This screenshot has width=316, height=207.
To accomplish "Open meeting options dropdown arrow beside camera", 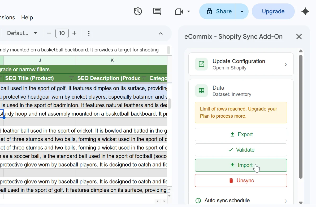I will click(189, 11).
